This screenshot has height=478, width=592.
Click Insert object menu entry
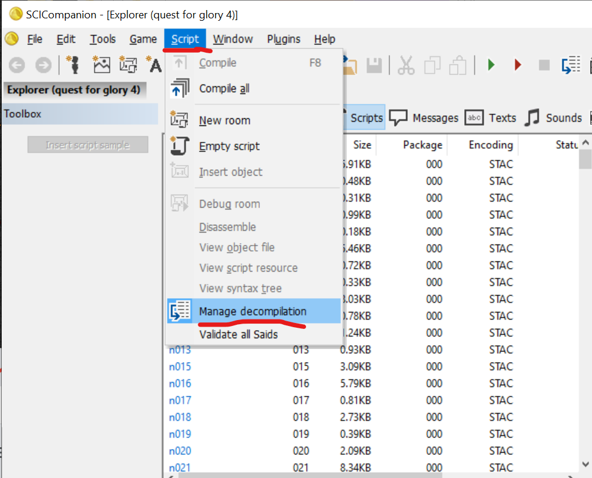(254, 172)
